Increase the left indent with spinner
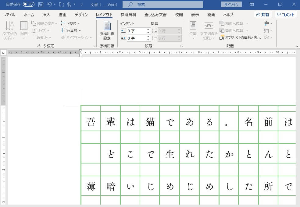The width and height of the screenshot is (300, 207). click(148, 30)
